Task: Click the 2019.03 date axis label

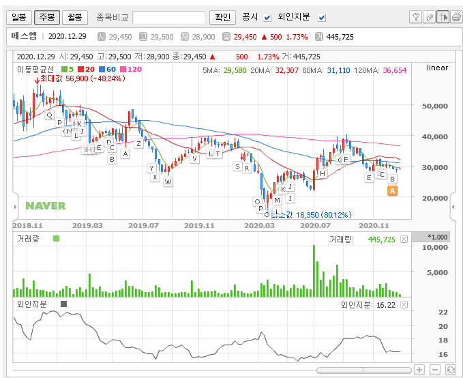Action: click(x=87, y=225)
